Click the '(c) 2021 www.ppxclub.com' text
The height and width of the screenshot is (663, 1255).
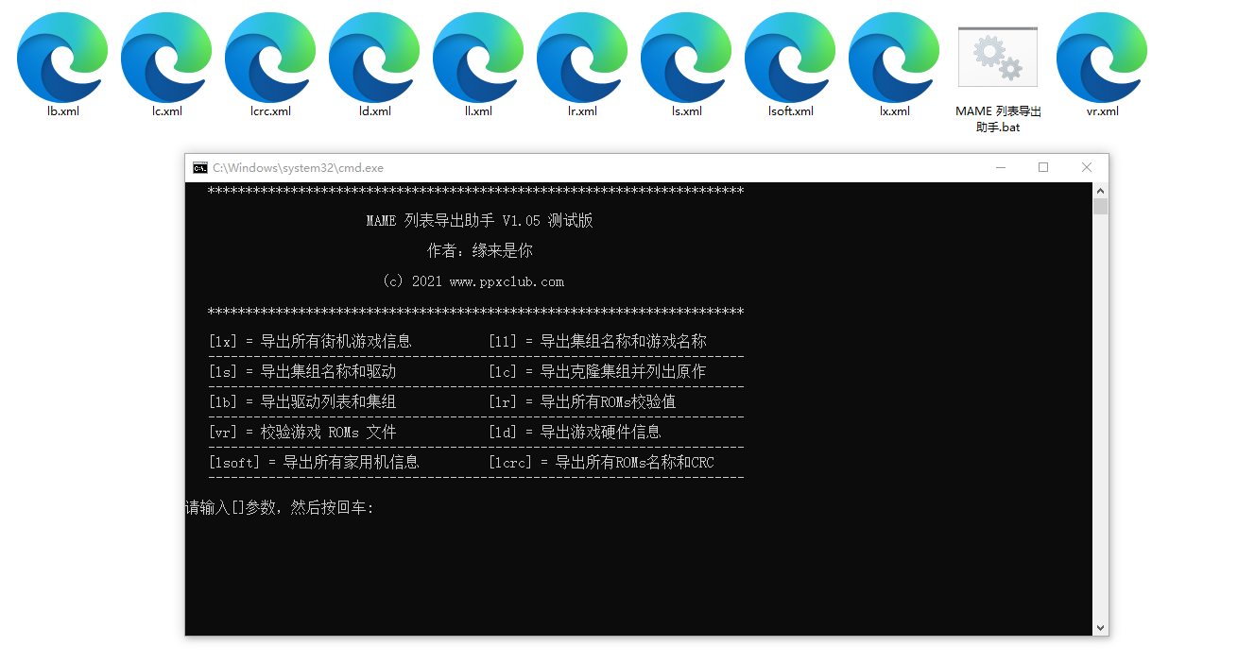[x=473, y=281]
